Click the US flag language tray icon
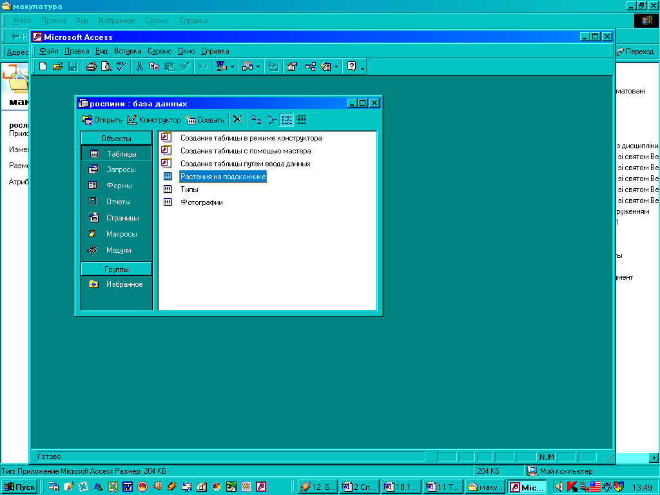The width and height of the screenshot is (660, 495). click(595, 487)
